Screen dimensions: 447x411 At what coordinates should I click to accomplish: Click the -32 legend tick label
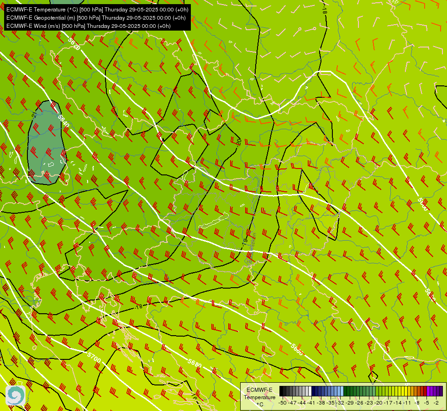point(340,403)
